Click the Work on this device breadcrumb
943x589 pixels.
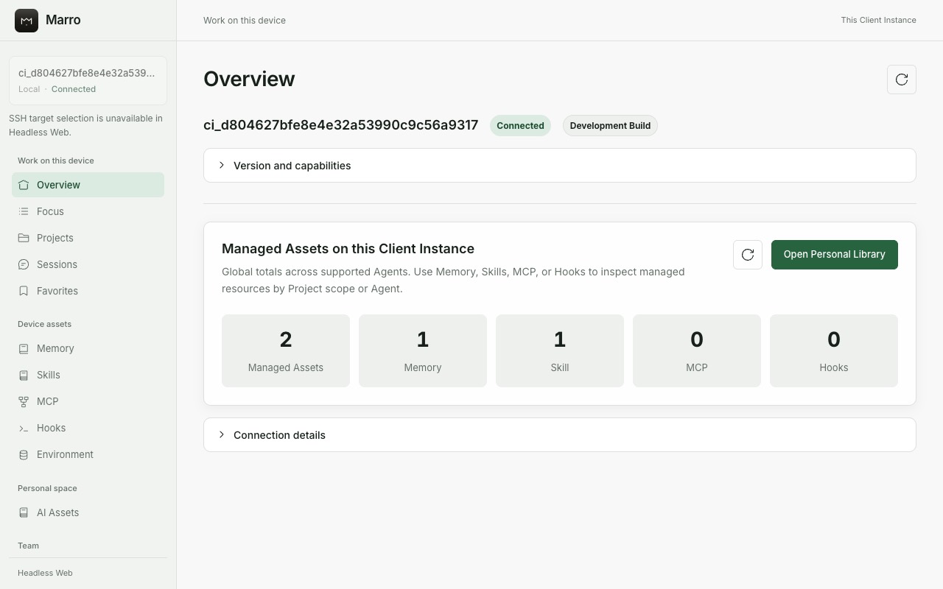coord(245,20)
